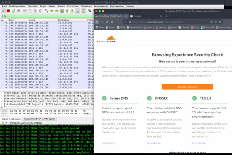232x155 pixels.
Task: Open capture options gear icon in Wireshark
Action: pyautogui.click(x=19, y=11)
